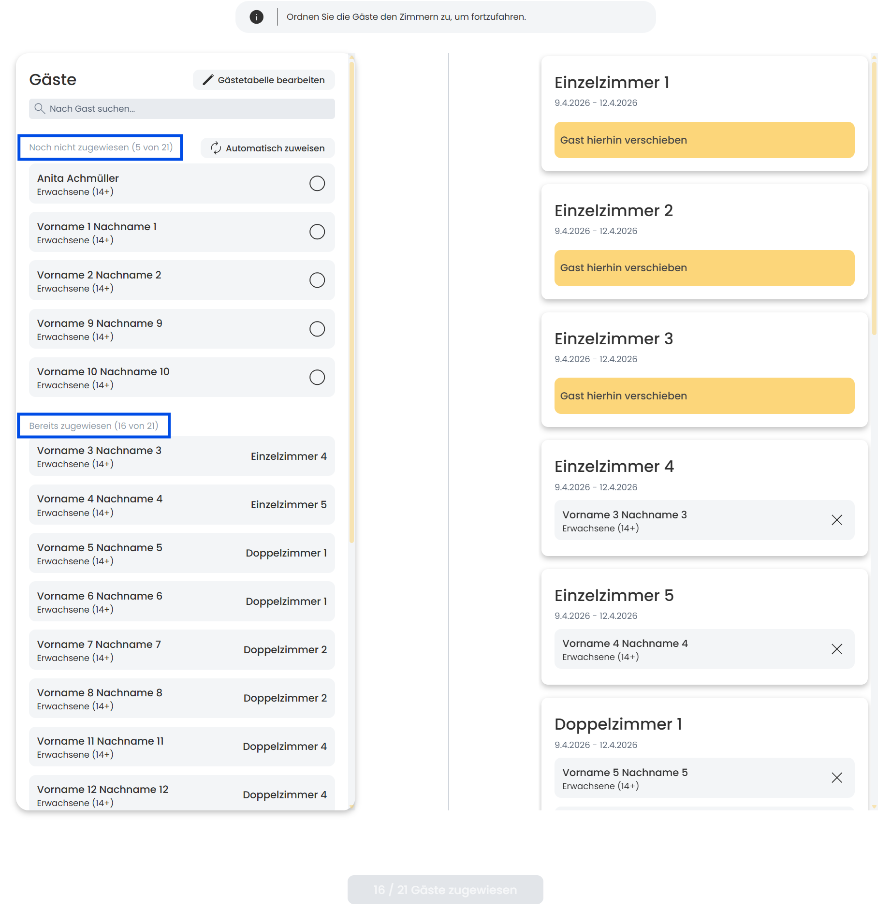
Task: Move guest into Einzelzimmer 2
Action: coord(704,268)
